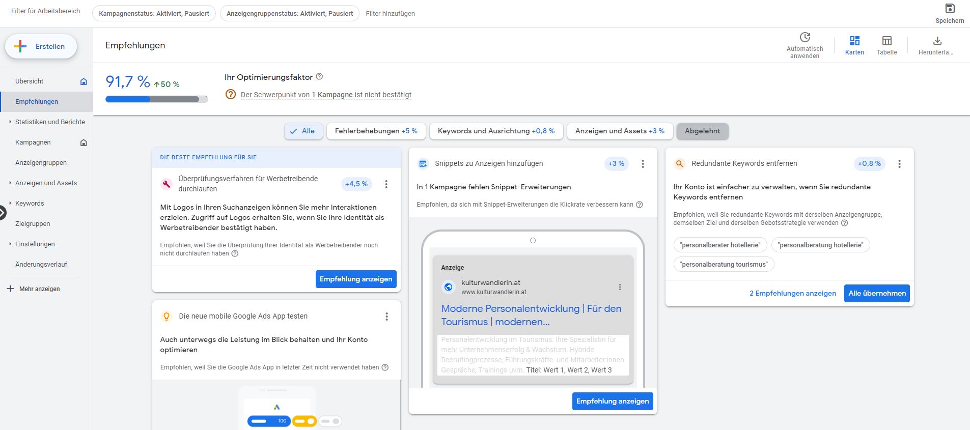Click three-dot menu in ad preview
This screenshot has height=430, width=970.
click(x=620, y=287)
